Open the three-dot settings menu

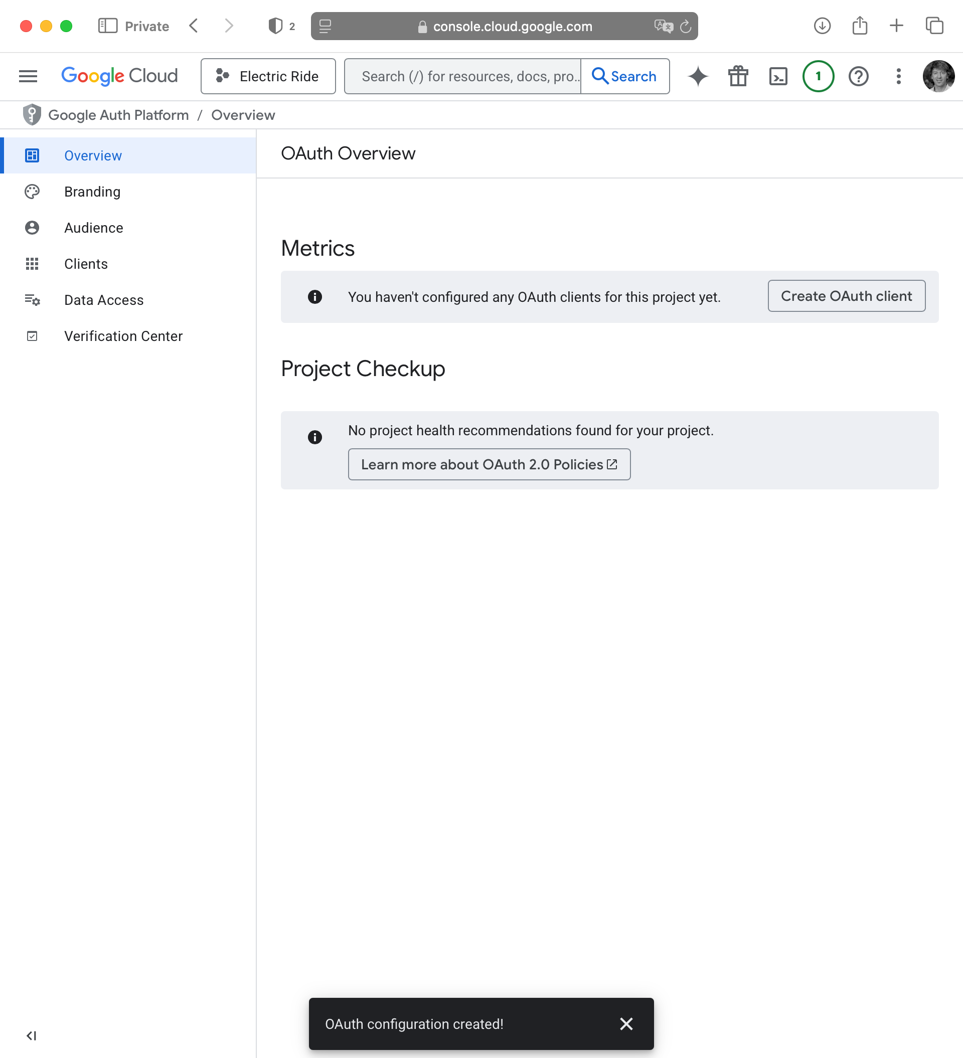pos(898,76)
